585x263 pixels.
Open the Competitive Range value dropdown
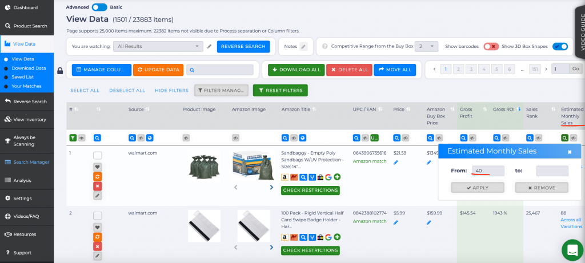click(426, 46)
